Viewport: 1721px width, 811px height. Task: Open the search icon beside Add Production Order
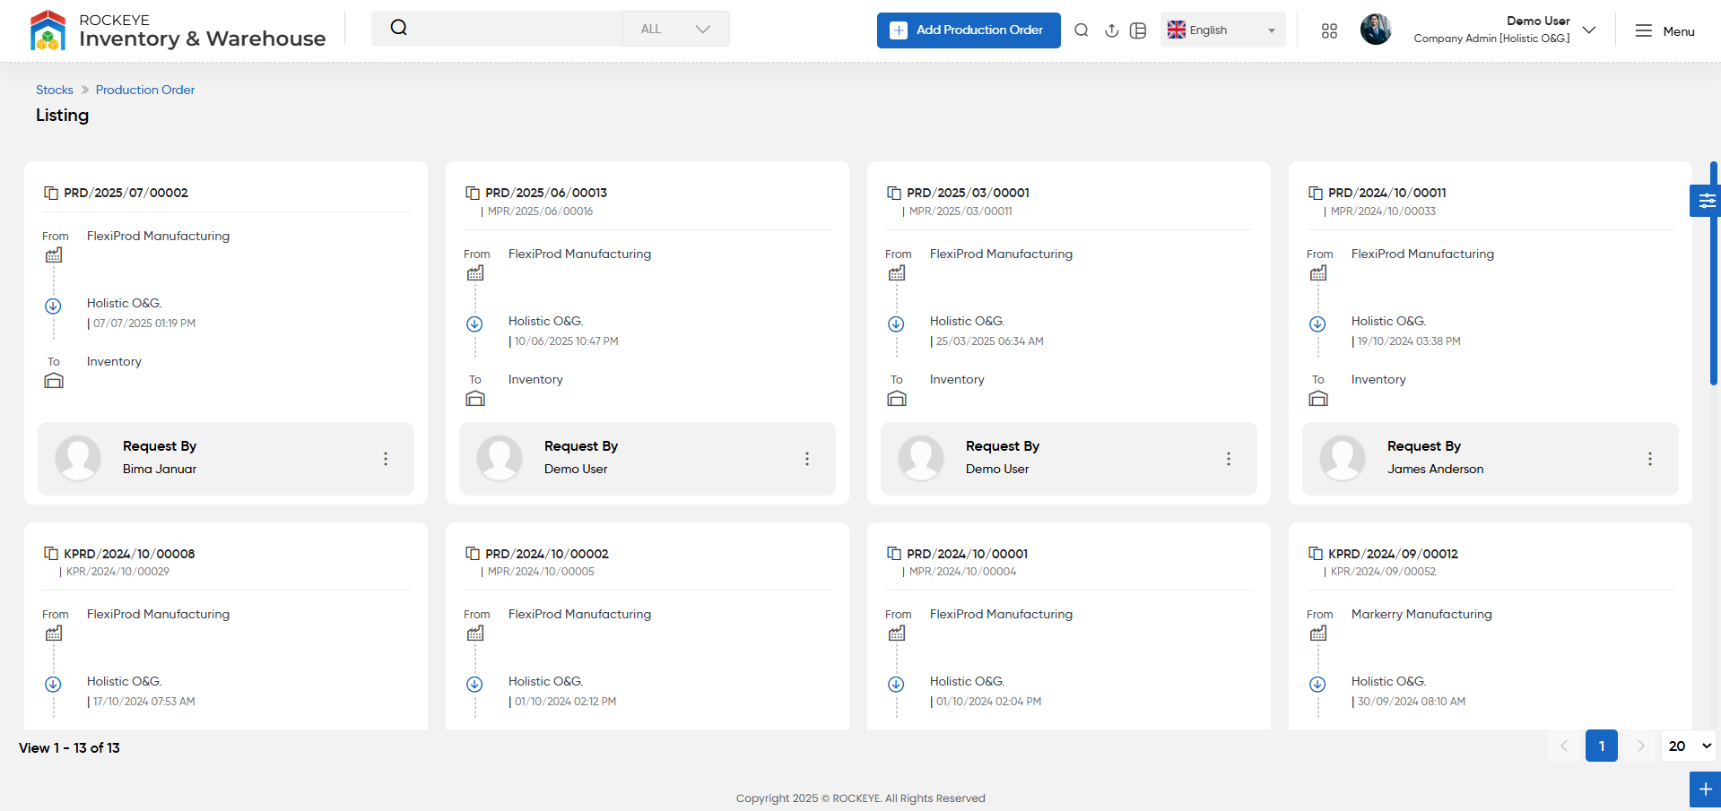tap(1082, 30)
